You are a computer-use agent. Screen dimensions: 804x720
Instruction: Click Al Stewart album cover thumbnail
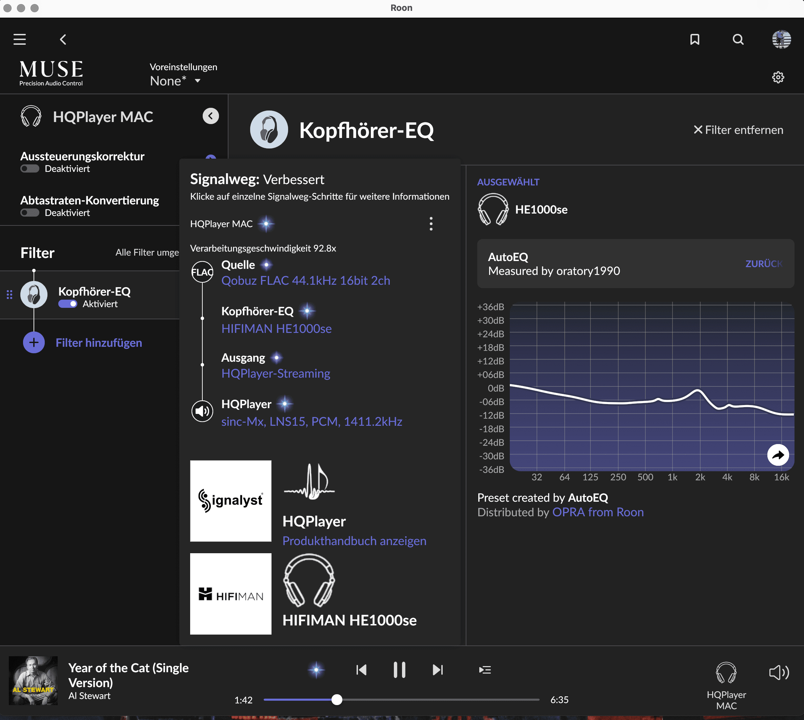(33, 681)
